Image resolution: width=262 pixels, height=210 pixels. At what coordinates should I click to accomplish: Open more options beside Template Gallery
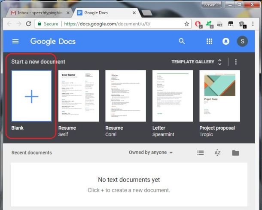(x=236, y=62)
